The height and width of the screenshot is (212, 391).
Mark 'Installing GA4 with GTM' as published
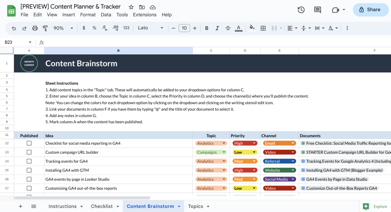[29, 170]
